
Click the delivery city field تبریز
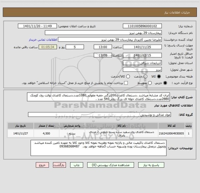click(x=142, y=70)
